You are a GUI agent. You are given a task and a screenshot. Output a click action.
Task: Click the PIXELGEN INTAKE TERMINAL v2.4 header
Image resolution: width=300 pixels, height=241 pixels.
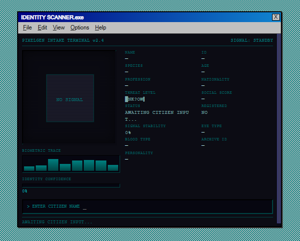[x=63, y=40]
